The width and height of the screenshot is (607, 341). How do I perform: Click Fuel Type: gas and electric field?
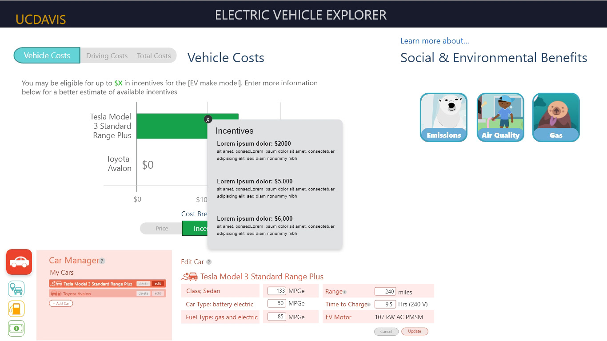pos(220,317)
